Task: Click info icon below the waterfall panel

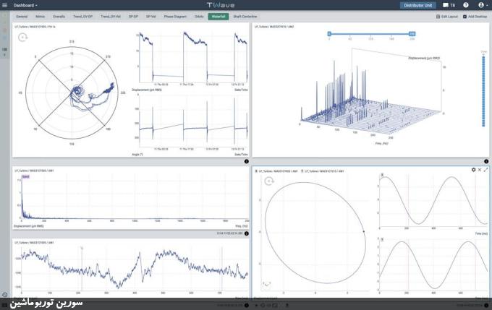Action: (486, 161)
